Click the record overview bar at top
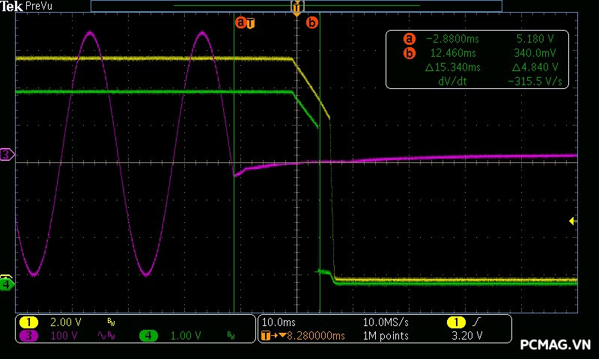 click(x=297, y=6)
